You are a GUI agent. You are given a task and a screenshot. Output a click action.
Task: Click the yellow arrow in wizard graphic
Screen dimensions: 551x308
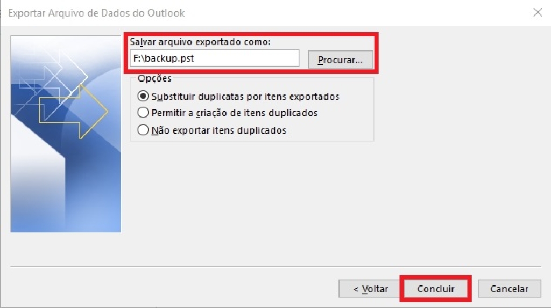point(74,112)
